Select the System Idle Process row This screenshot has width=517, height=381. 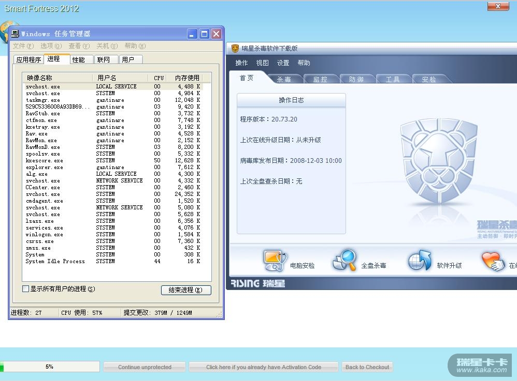click(x=113, y=261)
